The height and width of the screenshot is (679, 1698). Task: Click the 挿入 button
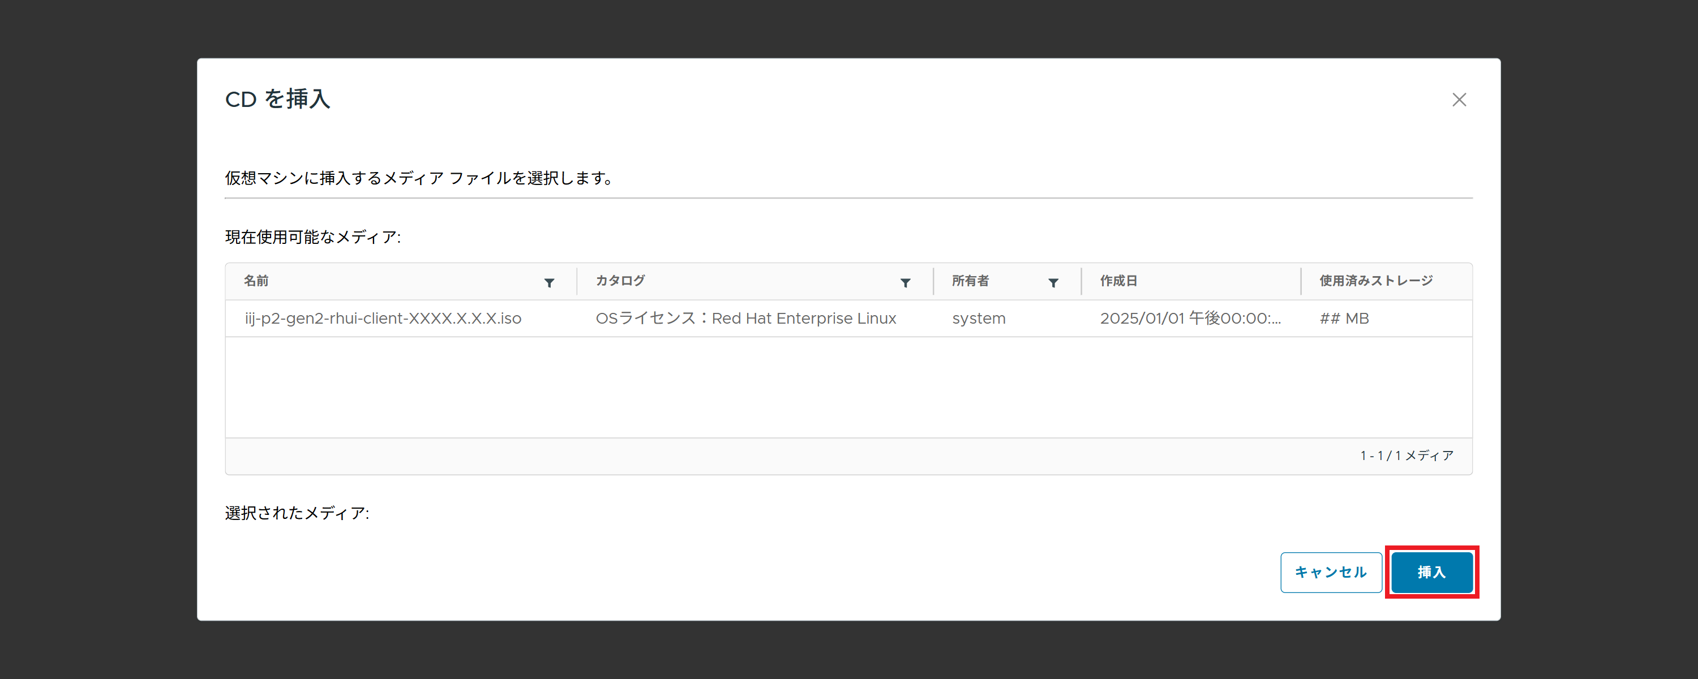pos(1431,572)
